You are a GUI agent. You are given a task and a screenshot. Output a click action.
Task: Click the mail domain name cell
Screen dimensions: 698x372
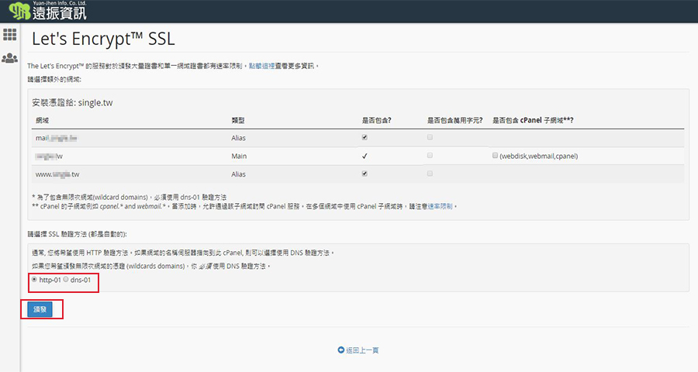tap(56, 138)
